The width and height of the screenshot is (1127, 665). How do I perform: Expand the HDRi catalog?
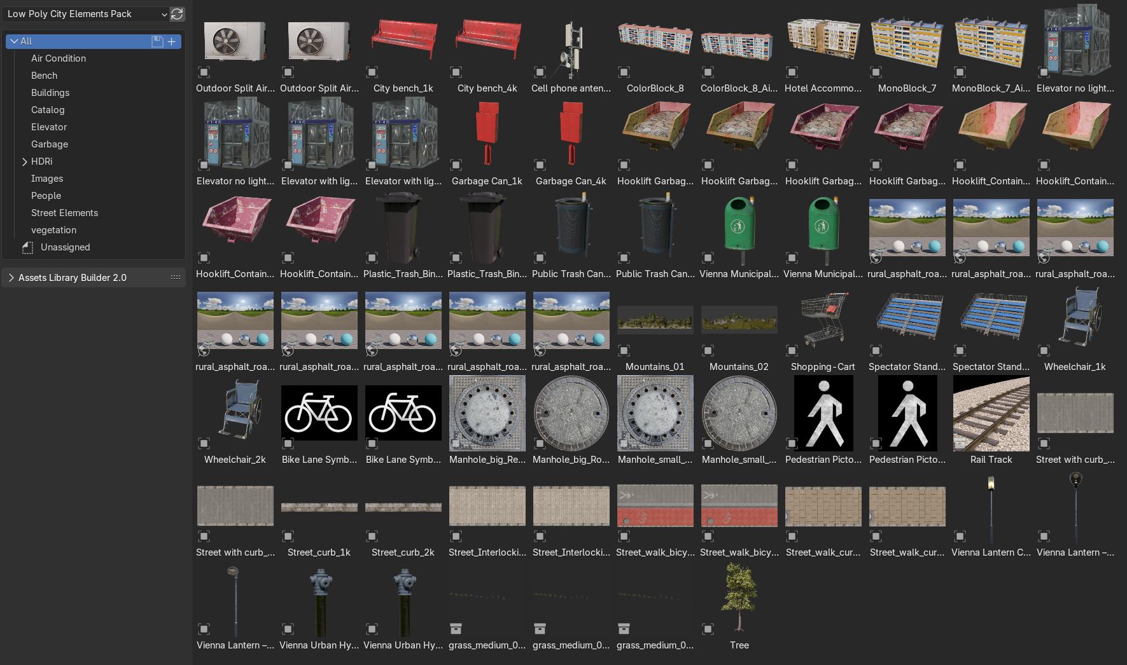24,161
